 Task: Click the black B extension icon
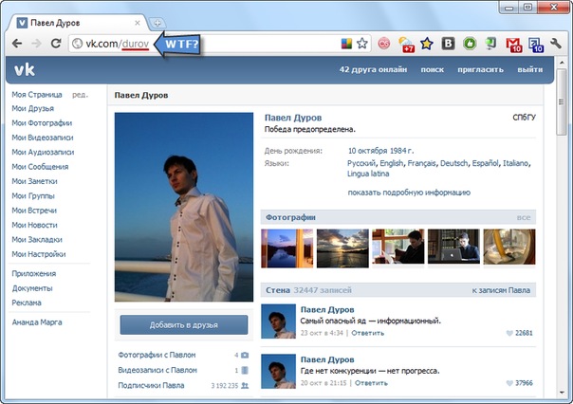[448, 44]
